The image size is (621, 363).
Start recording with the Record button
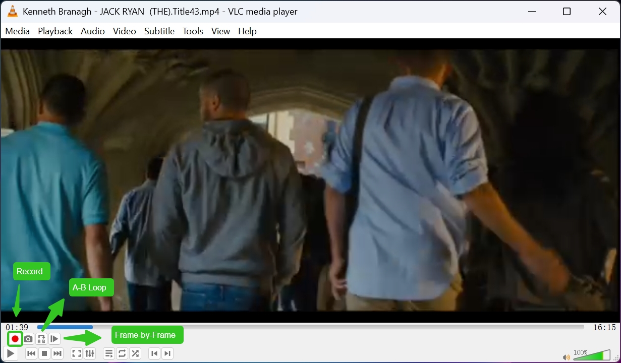tap(15, 339)
